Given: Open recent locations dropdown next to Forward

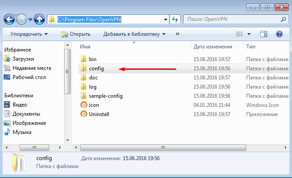Looking at the screenshot, I should click(30, 19).
